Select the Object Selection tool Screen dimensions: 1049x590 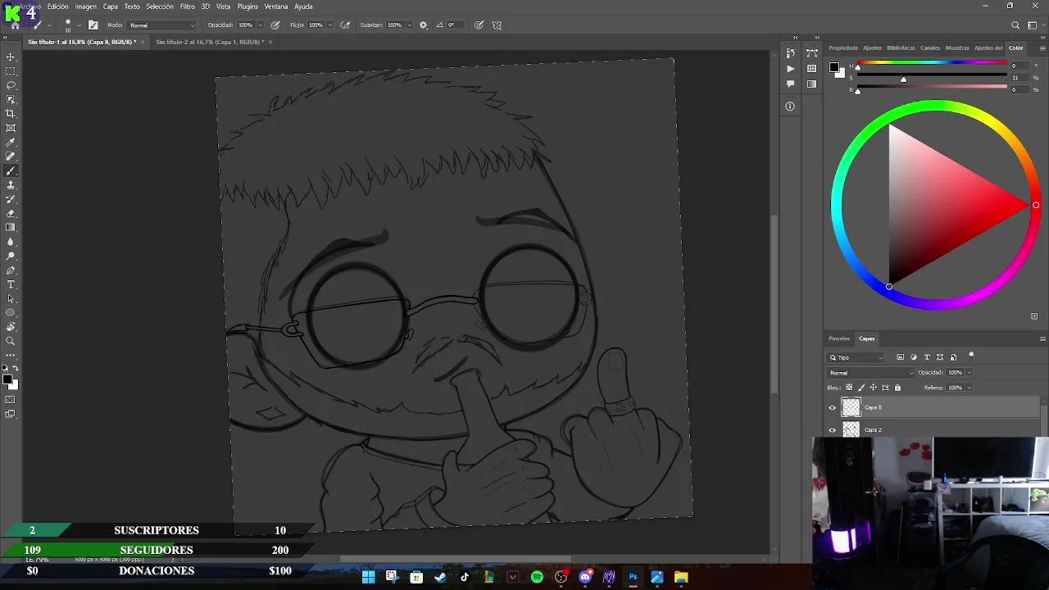click(x=11, y=100)
